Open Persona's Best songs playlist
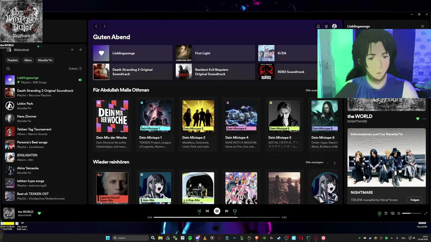Screen dimensions: 431x242 point(43,145)
